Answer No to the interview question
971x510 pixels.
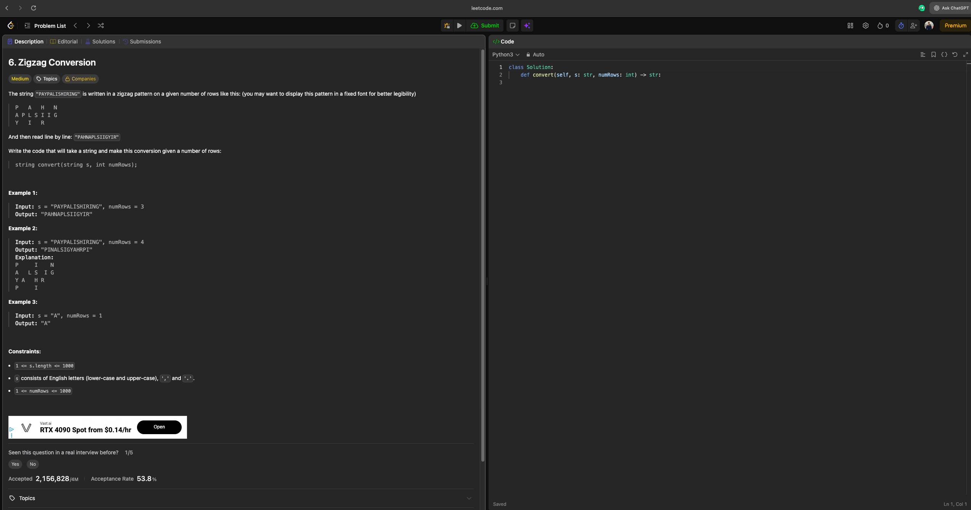click(33, 464)
